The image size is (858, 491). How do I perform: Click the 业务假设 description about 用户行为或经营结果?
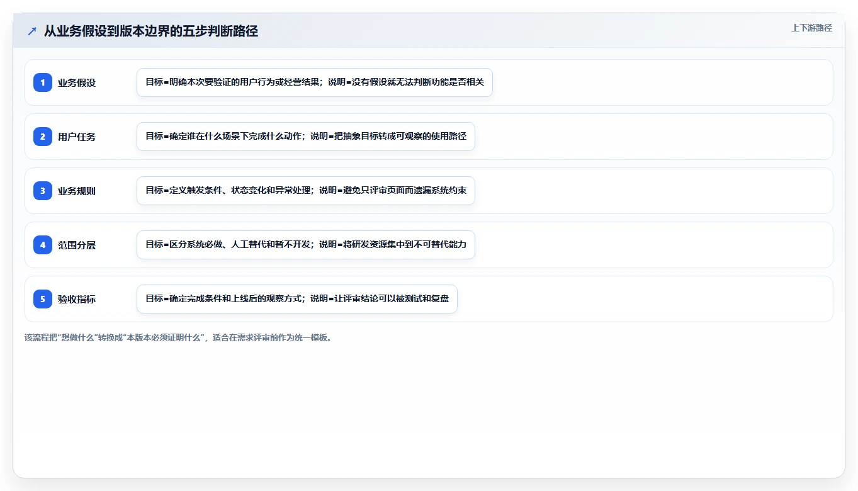click(x=315, y=82)
